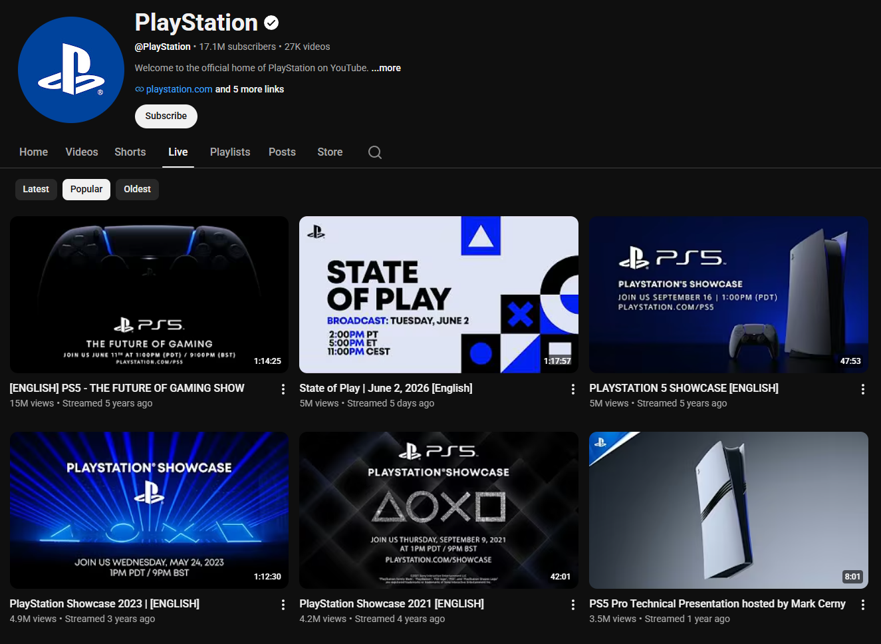Open options menu for State of Play June 2
Image resolution: width=881 pixels, height=644 pixels.
click(573, 389)
